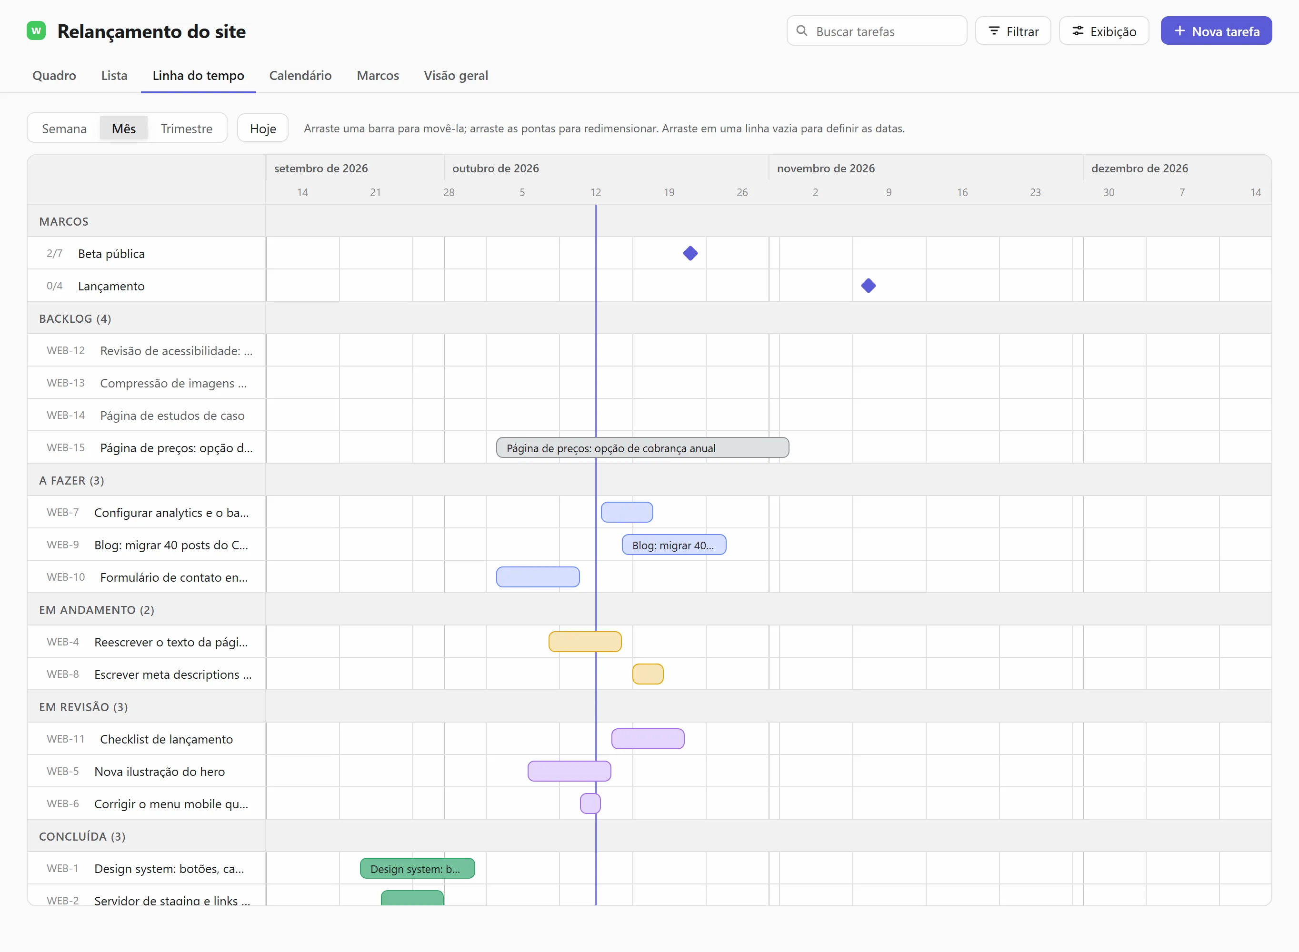The width and height of the screenshot is (1299, 952).
Task: Focus the Buscar tarefas search field
Action: tap(877, 31)
